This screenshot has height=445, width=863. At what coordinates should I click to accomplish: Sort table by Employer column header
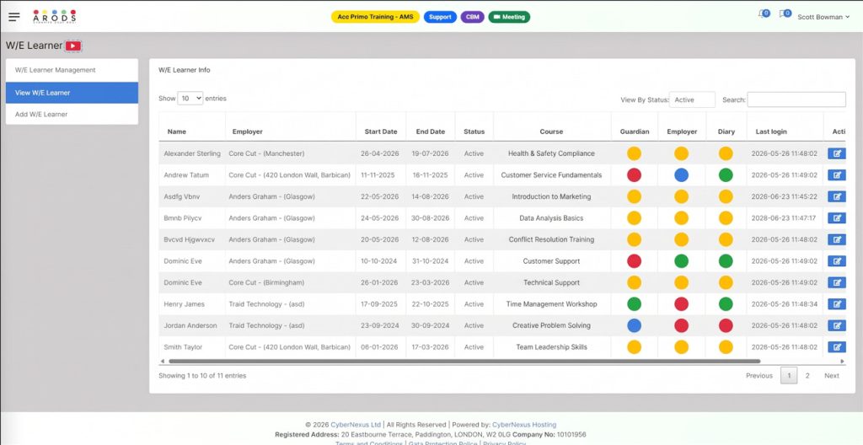click(x=247, y=131)
